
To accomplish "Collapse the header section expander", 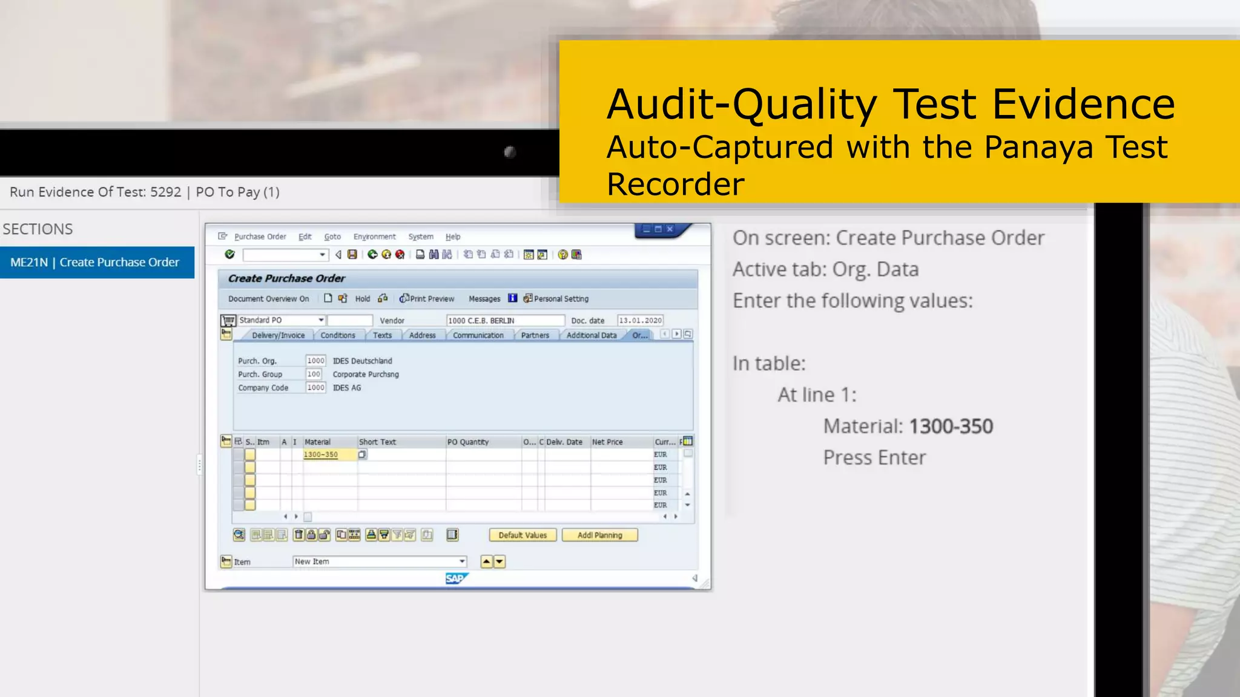I will pos(226,334).
